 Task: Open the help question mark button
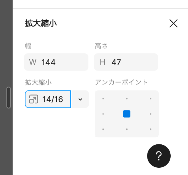pyautogui.click(x=159, y=156)
